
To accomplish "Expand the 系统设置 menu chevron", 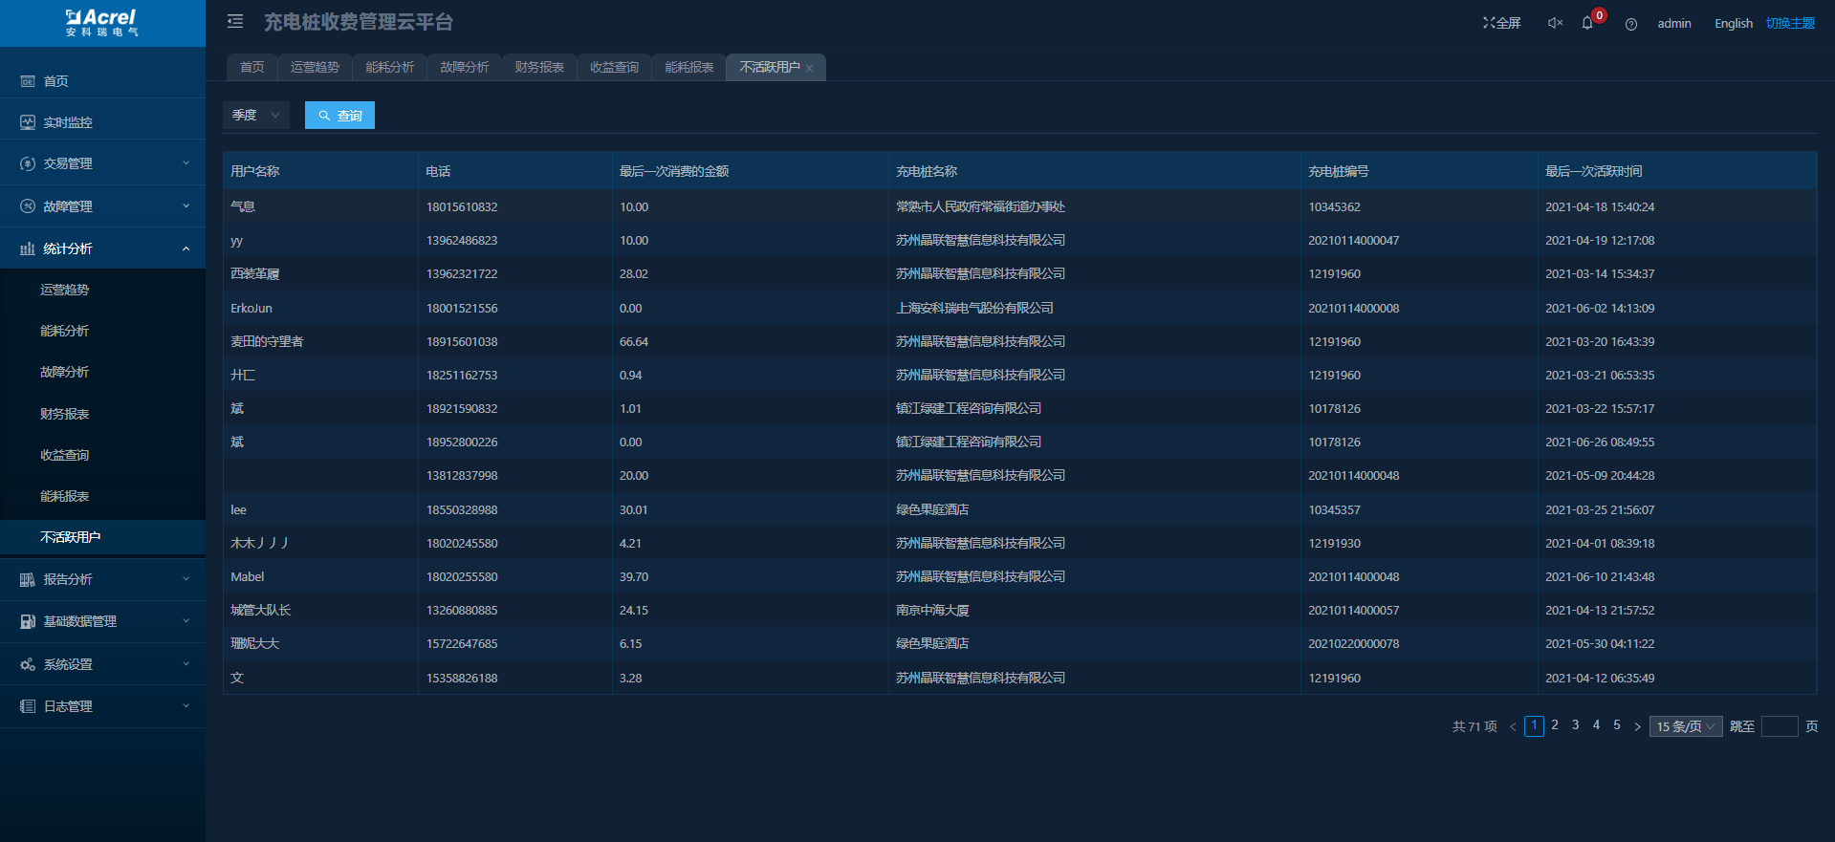I will pyautogui.click(x=186, y=664).
